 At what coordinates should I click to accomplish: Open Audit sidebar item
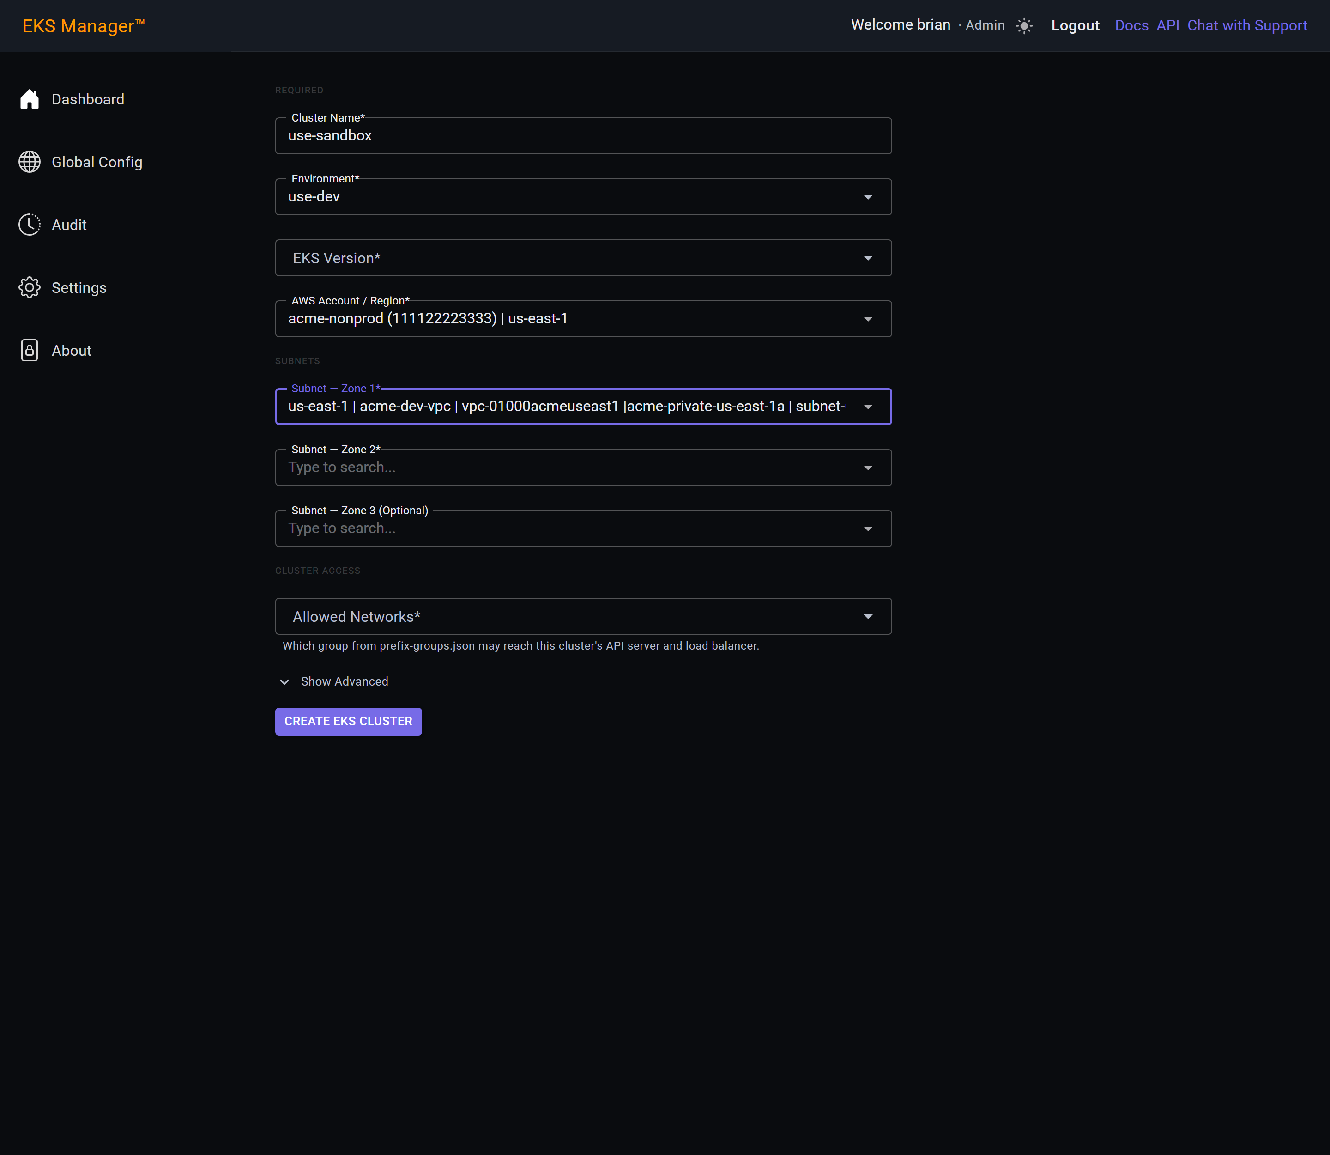[x=69, y=225]
